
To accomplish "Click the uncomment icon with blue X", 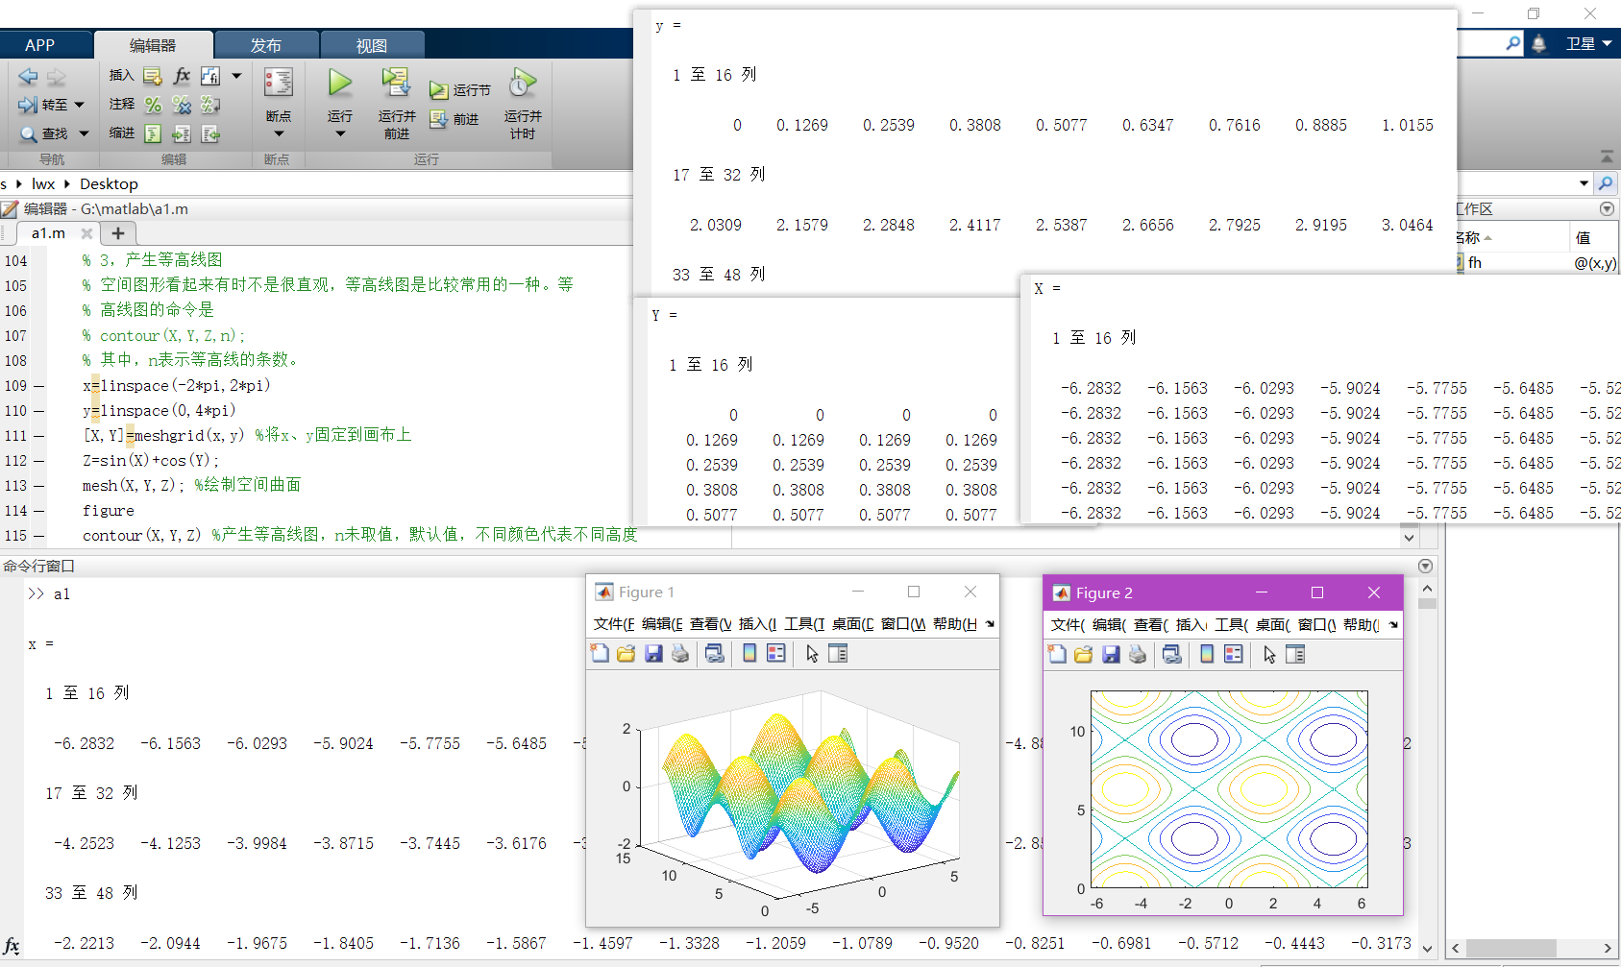I will (x=182, y=105).
